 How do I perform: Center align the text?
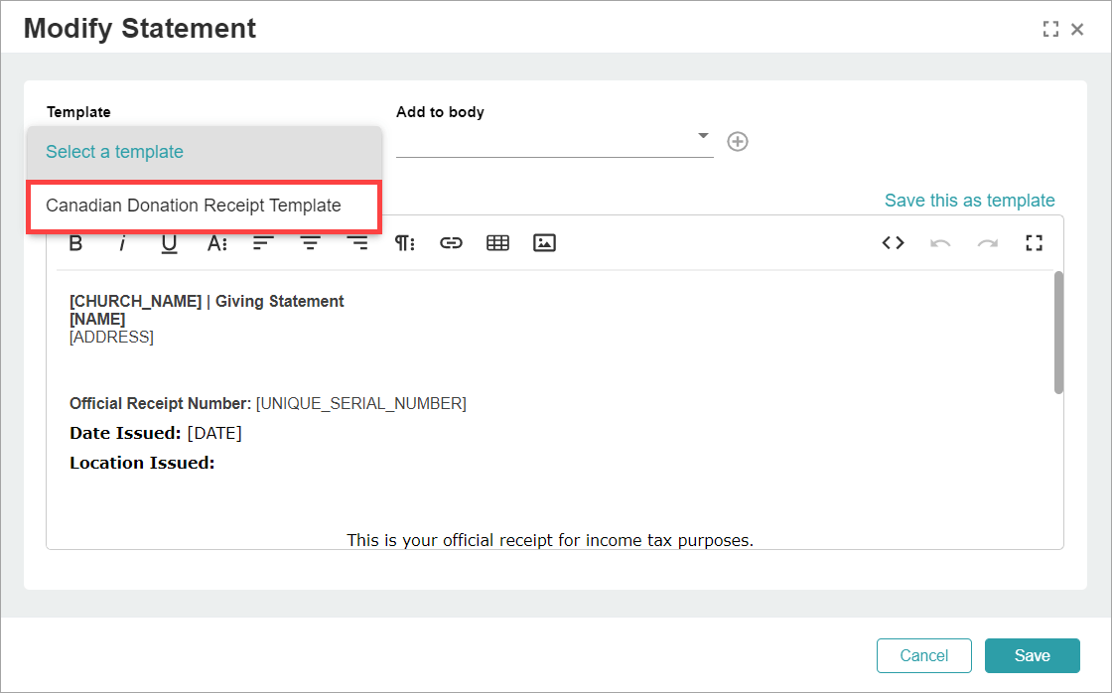tap(310, 243)
